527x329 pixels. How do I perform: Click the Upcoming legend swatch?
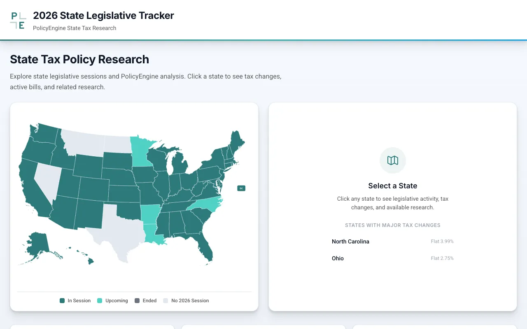100,301
